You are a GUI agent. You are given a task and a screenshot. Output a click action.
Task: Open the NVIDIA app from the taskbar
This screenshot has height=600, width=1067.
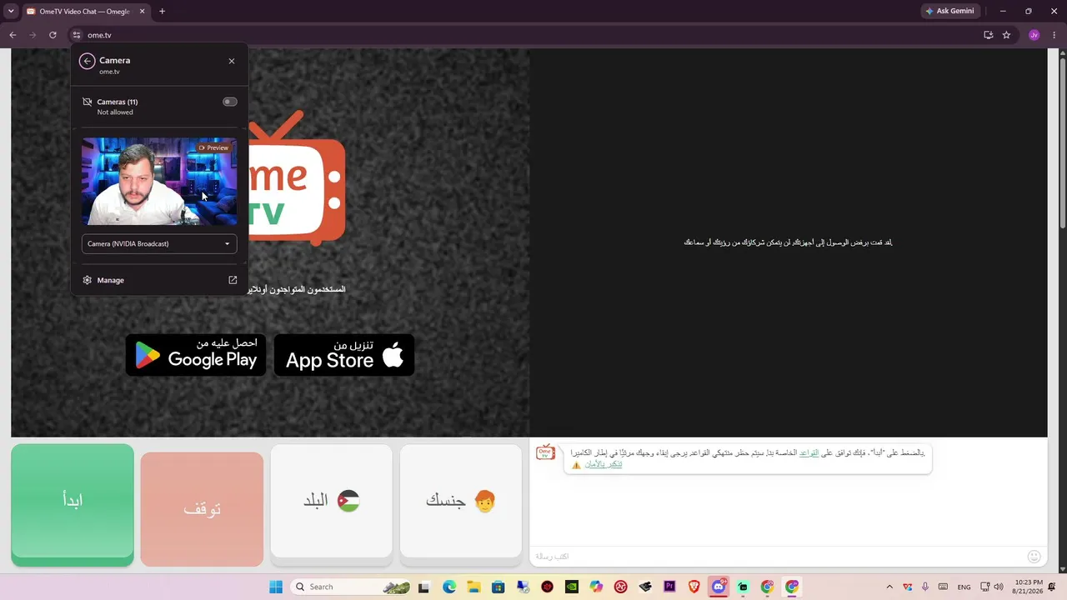tap(572, 587)
